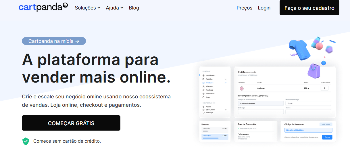Screen dimensions: 350x149
Task: Select Descontos in the preview sidebar
Action: (210, 93)
